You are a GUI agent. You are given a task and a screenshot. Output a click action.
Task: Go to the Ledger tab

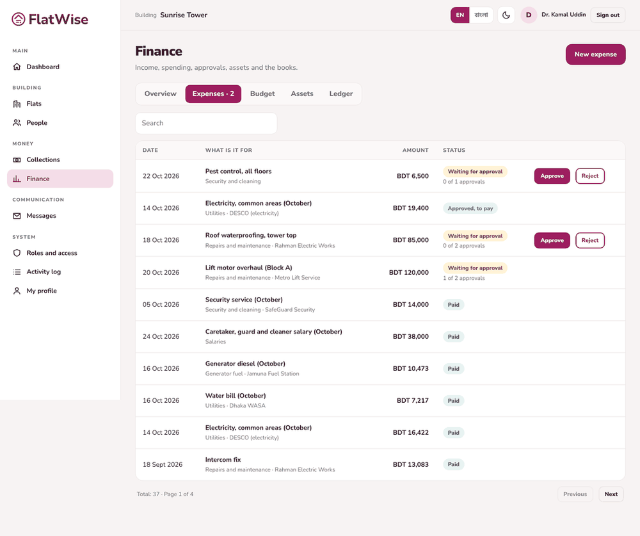(341, 93)
